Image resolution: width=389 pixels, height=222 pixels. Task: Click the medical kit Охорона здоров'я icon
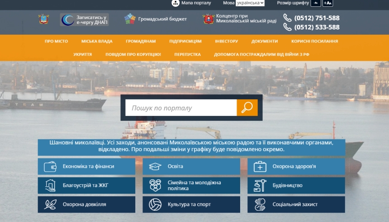[260, 166]
